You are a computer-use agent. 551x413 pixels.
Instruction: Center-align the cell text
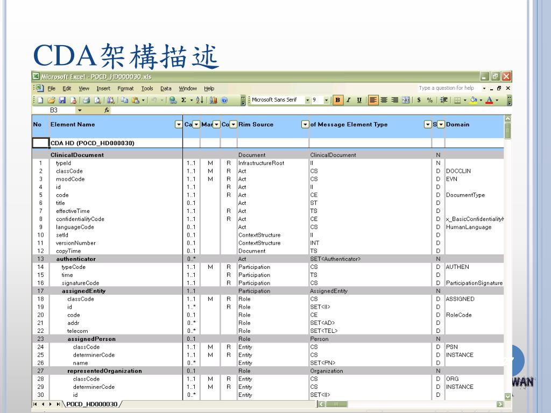click(x=384, y=100)
